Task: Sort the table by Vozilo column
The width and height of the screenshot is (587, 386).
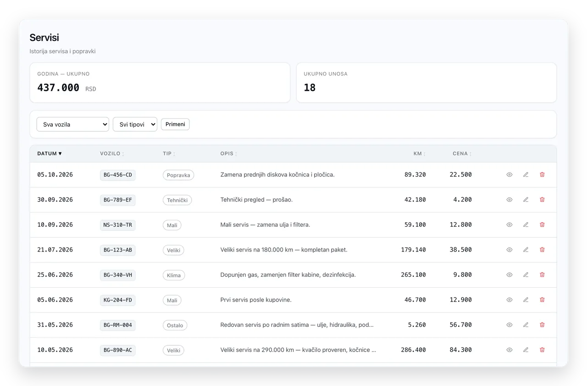Action: click(112, 154)
